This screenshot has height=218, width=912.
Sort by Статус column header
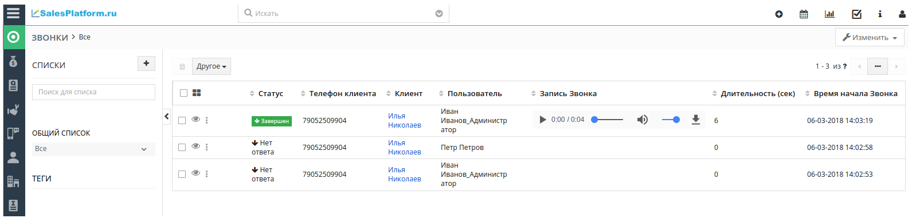click(x=271, y=93)
